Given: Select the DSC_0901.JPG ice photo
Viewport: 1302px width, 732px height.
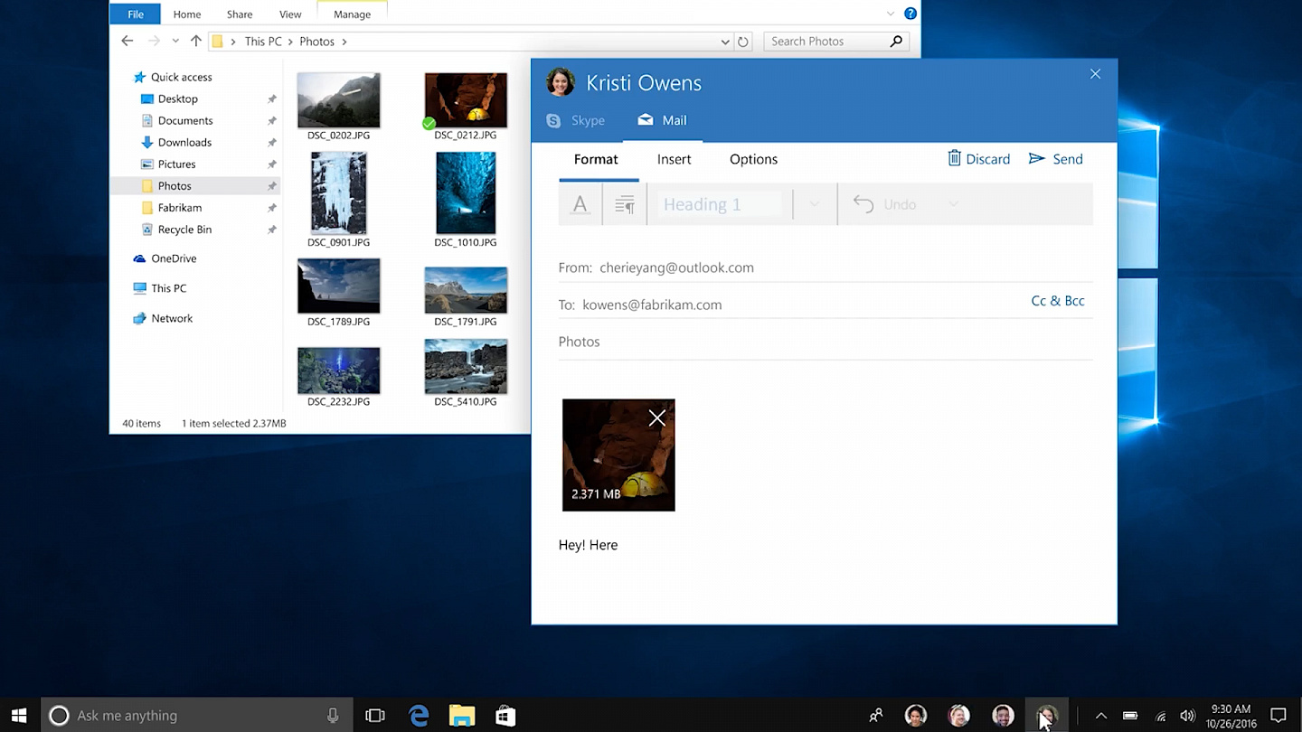Looking at the screenshot, I should pyautogui.click(x=338, y=193).
